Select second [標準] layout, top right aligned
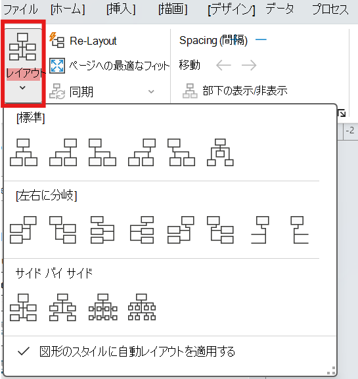The height and width of the screenshot is (379, 358). click(x=63, y=152)
